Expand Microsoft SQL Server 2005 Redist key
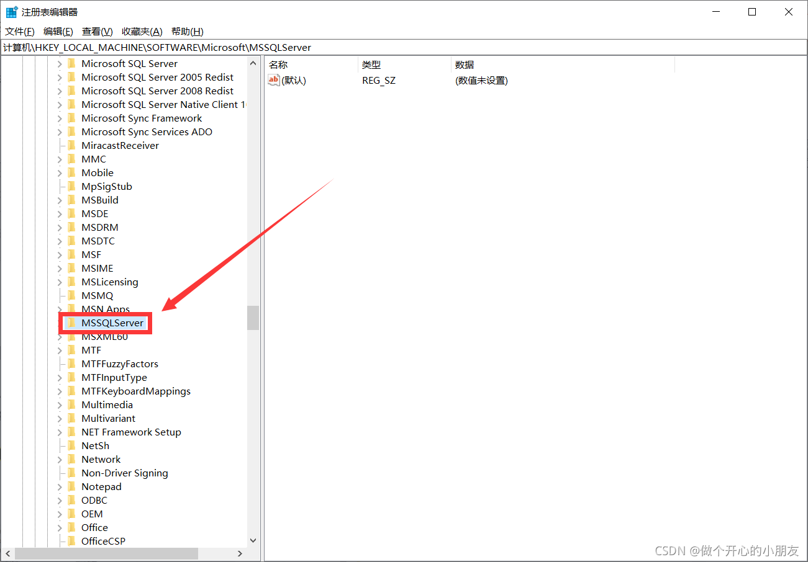808x562 pixels. point(60,78)
